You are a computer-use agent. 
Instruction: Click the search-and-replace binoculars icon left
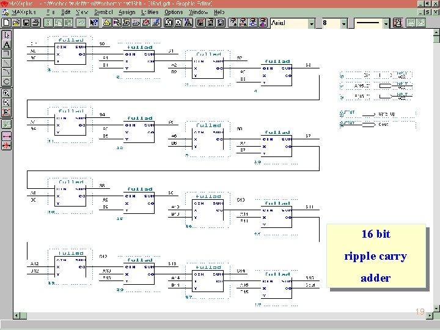pos(233,23)
